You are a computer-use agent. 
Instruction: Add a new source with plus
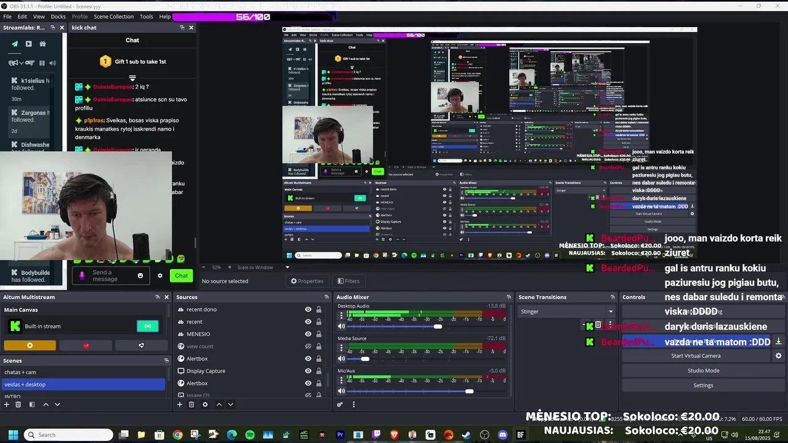click(180, 404)
